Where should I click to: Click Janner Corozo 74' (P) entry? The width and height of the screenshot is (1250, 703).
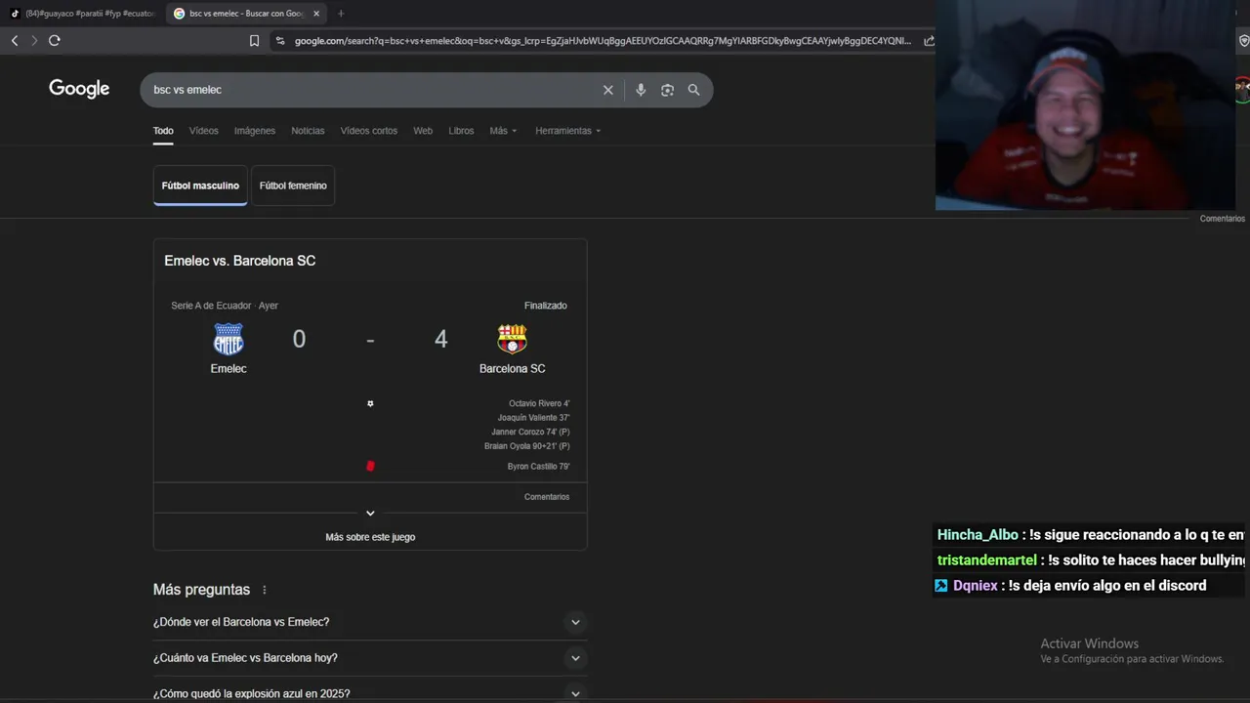click(530, 432)
